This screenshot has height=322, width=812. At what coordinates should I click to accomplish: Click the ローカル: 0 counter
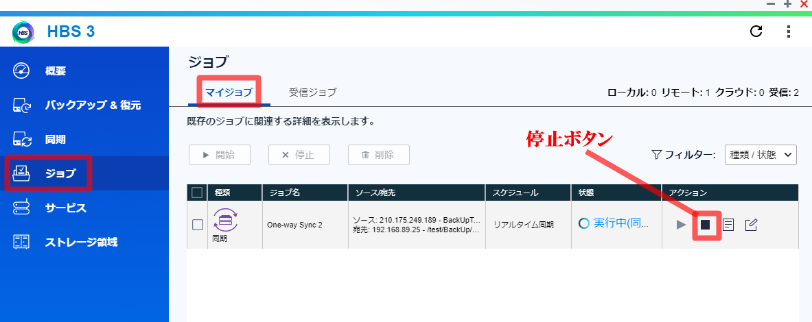[x=631, y=92]
